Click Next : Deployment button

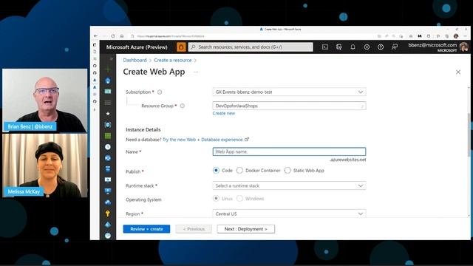(246, 229)
